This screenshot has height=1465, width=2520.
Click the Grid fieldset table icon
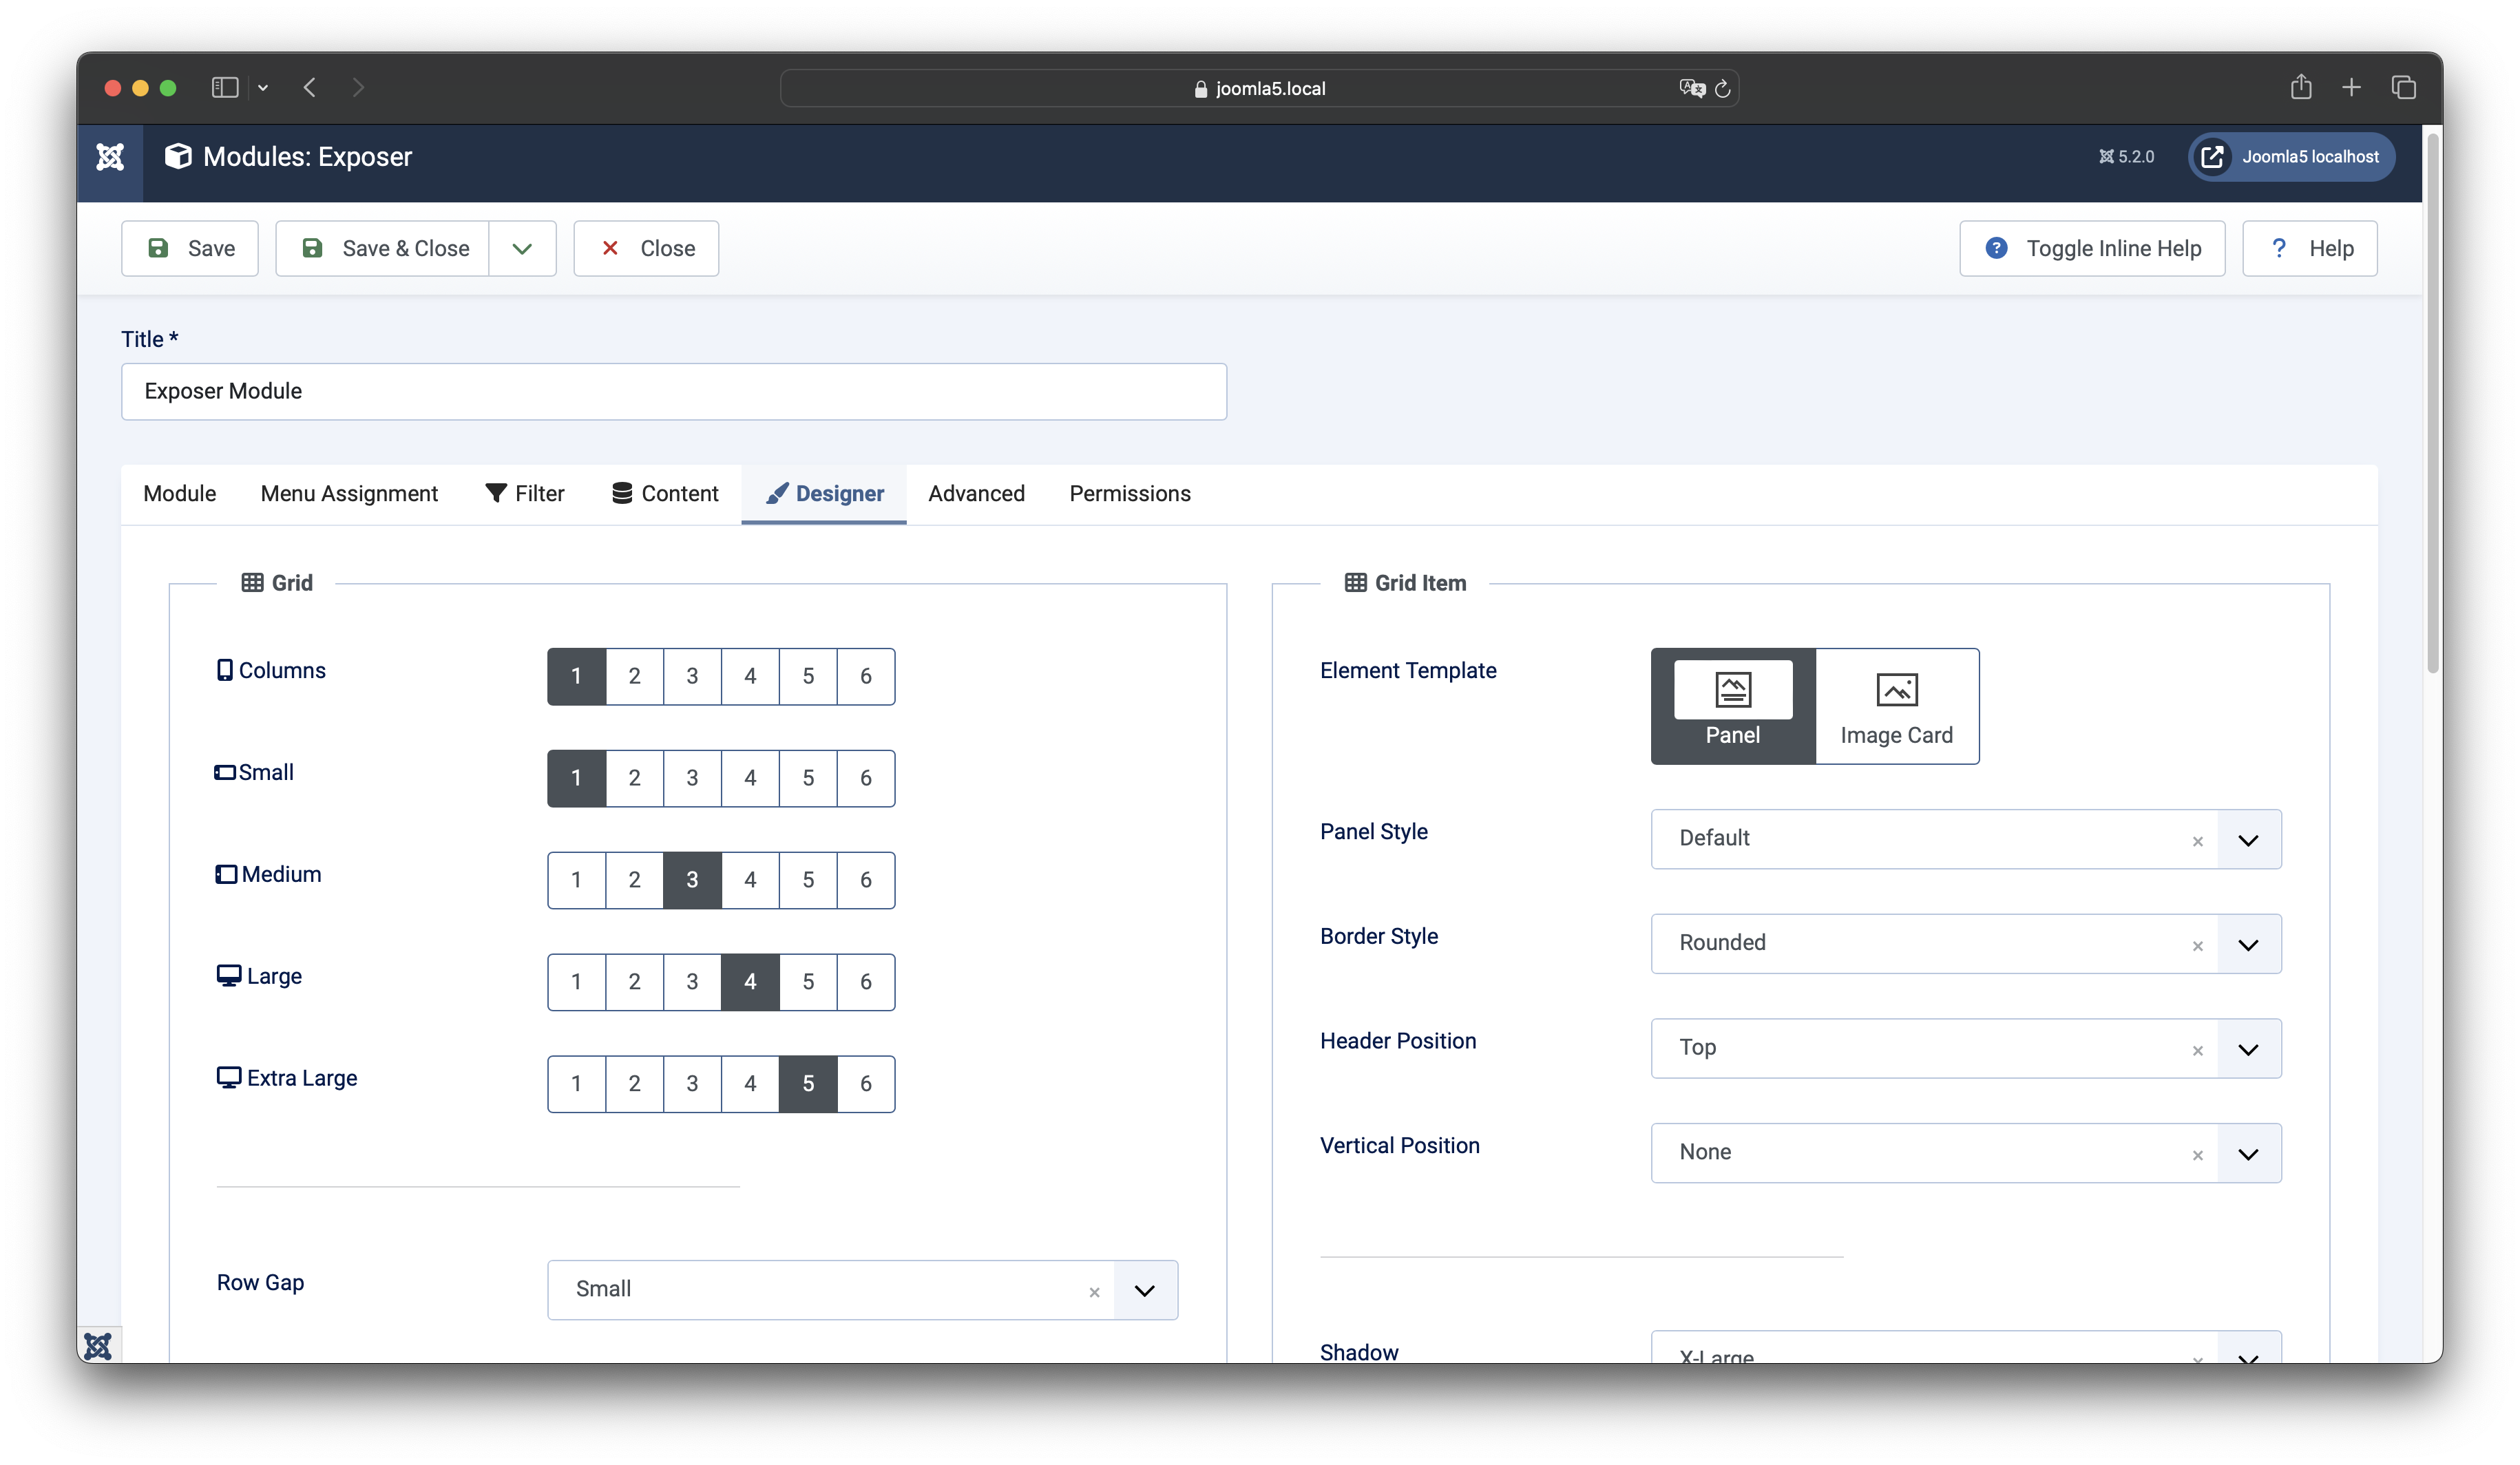[252, 582]
